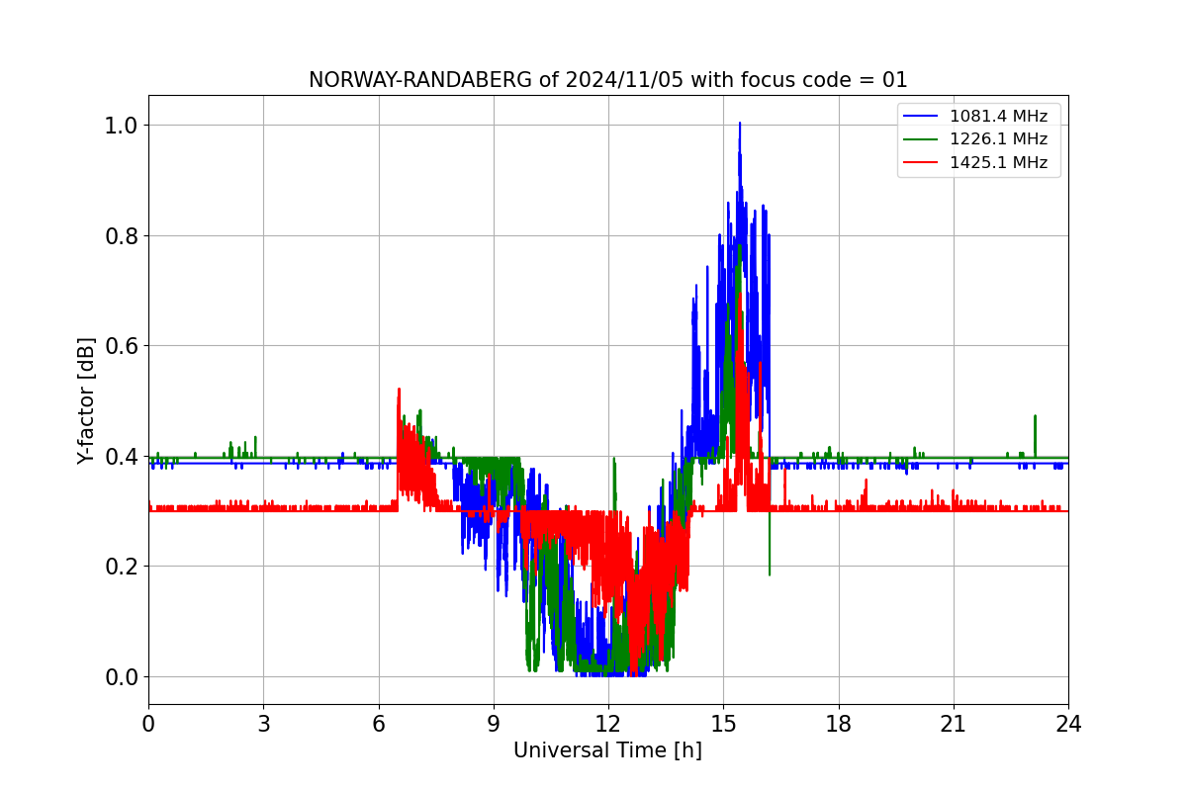Click the y-axis tick label 1.0
This screenshot has height=791, width=1187.
[x=122, y=126]
